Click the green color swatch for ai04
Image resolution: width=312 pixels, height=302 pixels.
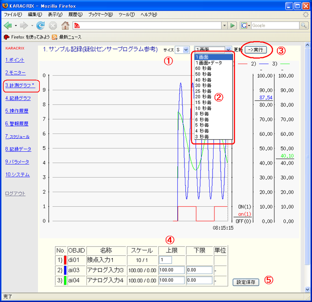65,281
